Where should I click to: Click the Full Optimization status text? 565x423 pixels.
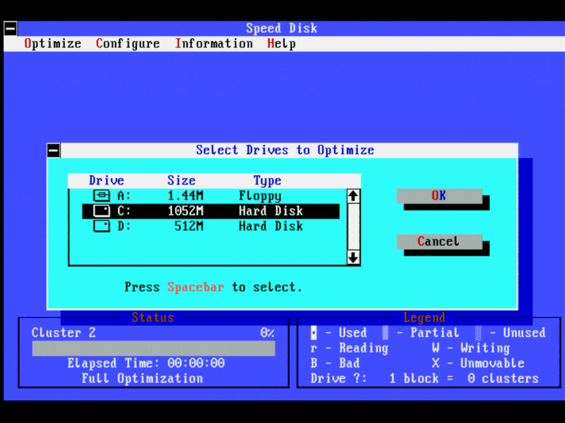click(142, 379)
